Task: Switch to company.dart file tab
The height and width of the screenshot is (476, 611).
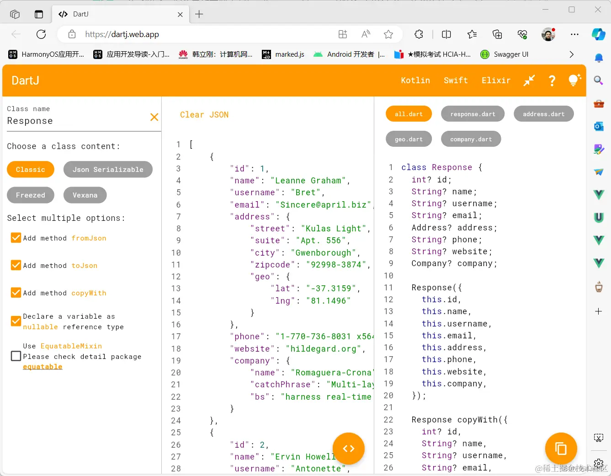Action: pos(471,139)
